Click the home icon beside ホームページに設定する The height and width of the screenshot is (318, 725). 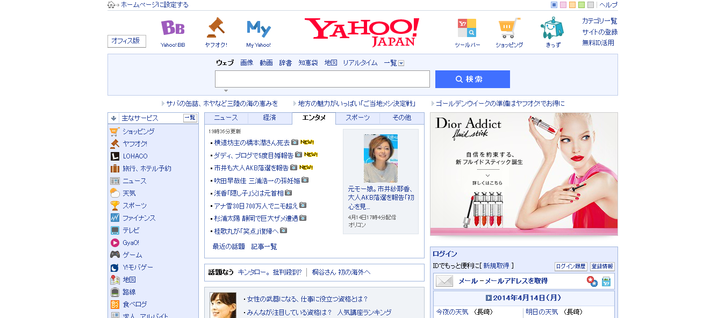tap(111, 5)
